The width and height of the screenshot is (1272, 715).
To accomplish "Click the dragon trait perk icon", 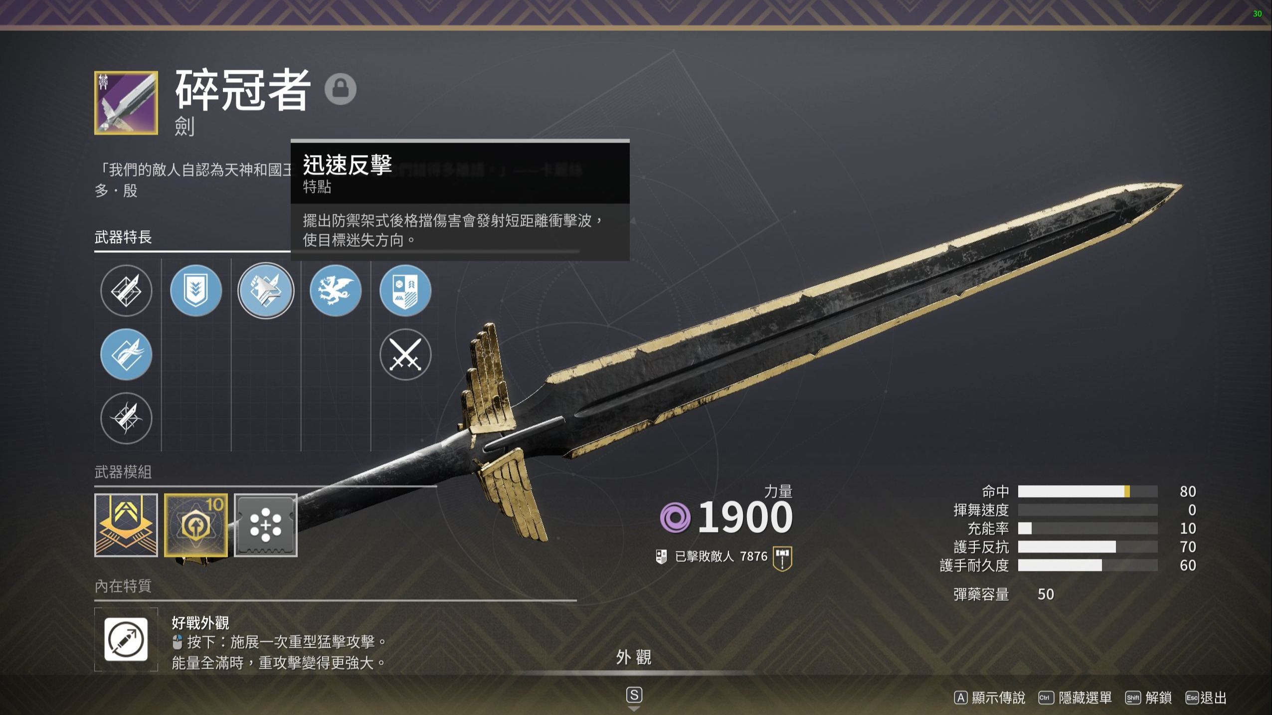I will click(336, 291).
